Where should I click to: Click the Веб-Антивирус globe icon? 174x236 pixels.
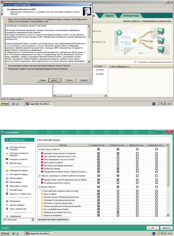click(x=7, y=178)
